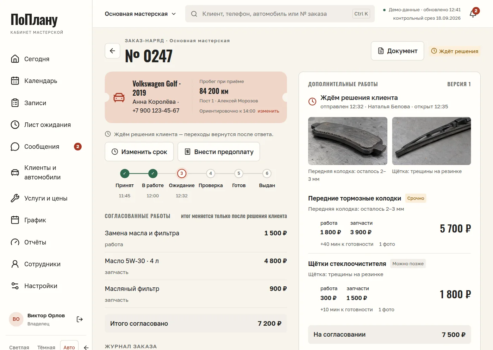Image resolution: width=493 pixels, height=350 pixels.
Task: Click the Изменить срок button
Action: [x=139, y=152]
